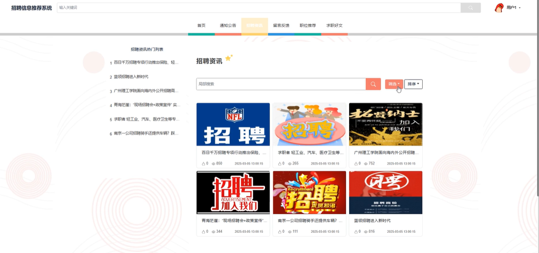Click the eye views icon showing 111
The width and height of the screenshot is (539, 253).
tap(289, 231)
